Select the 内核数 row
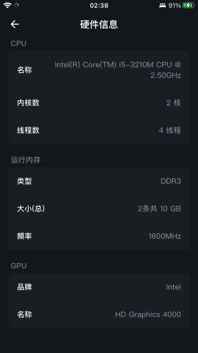Image resolution: width=198 pixels, height=353 pixels. tap(99, 103)
